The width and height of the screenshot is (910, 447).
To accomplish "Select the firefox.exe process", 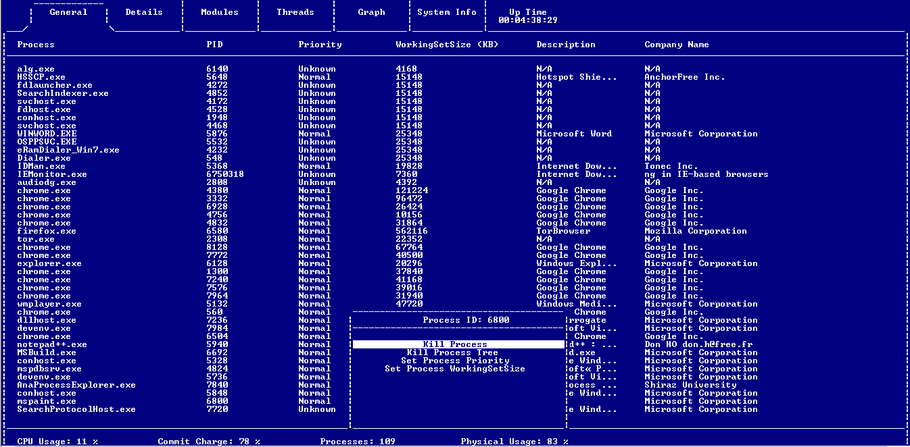I will coord(47,231).
